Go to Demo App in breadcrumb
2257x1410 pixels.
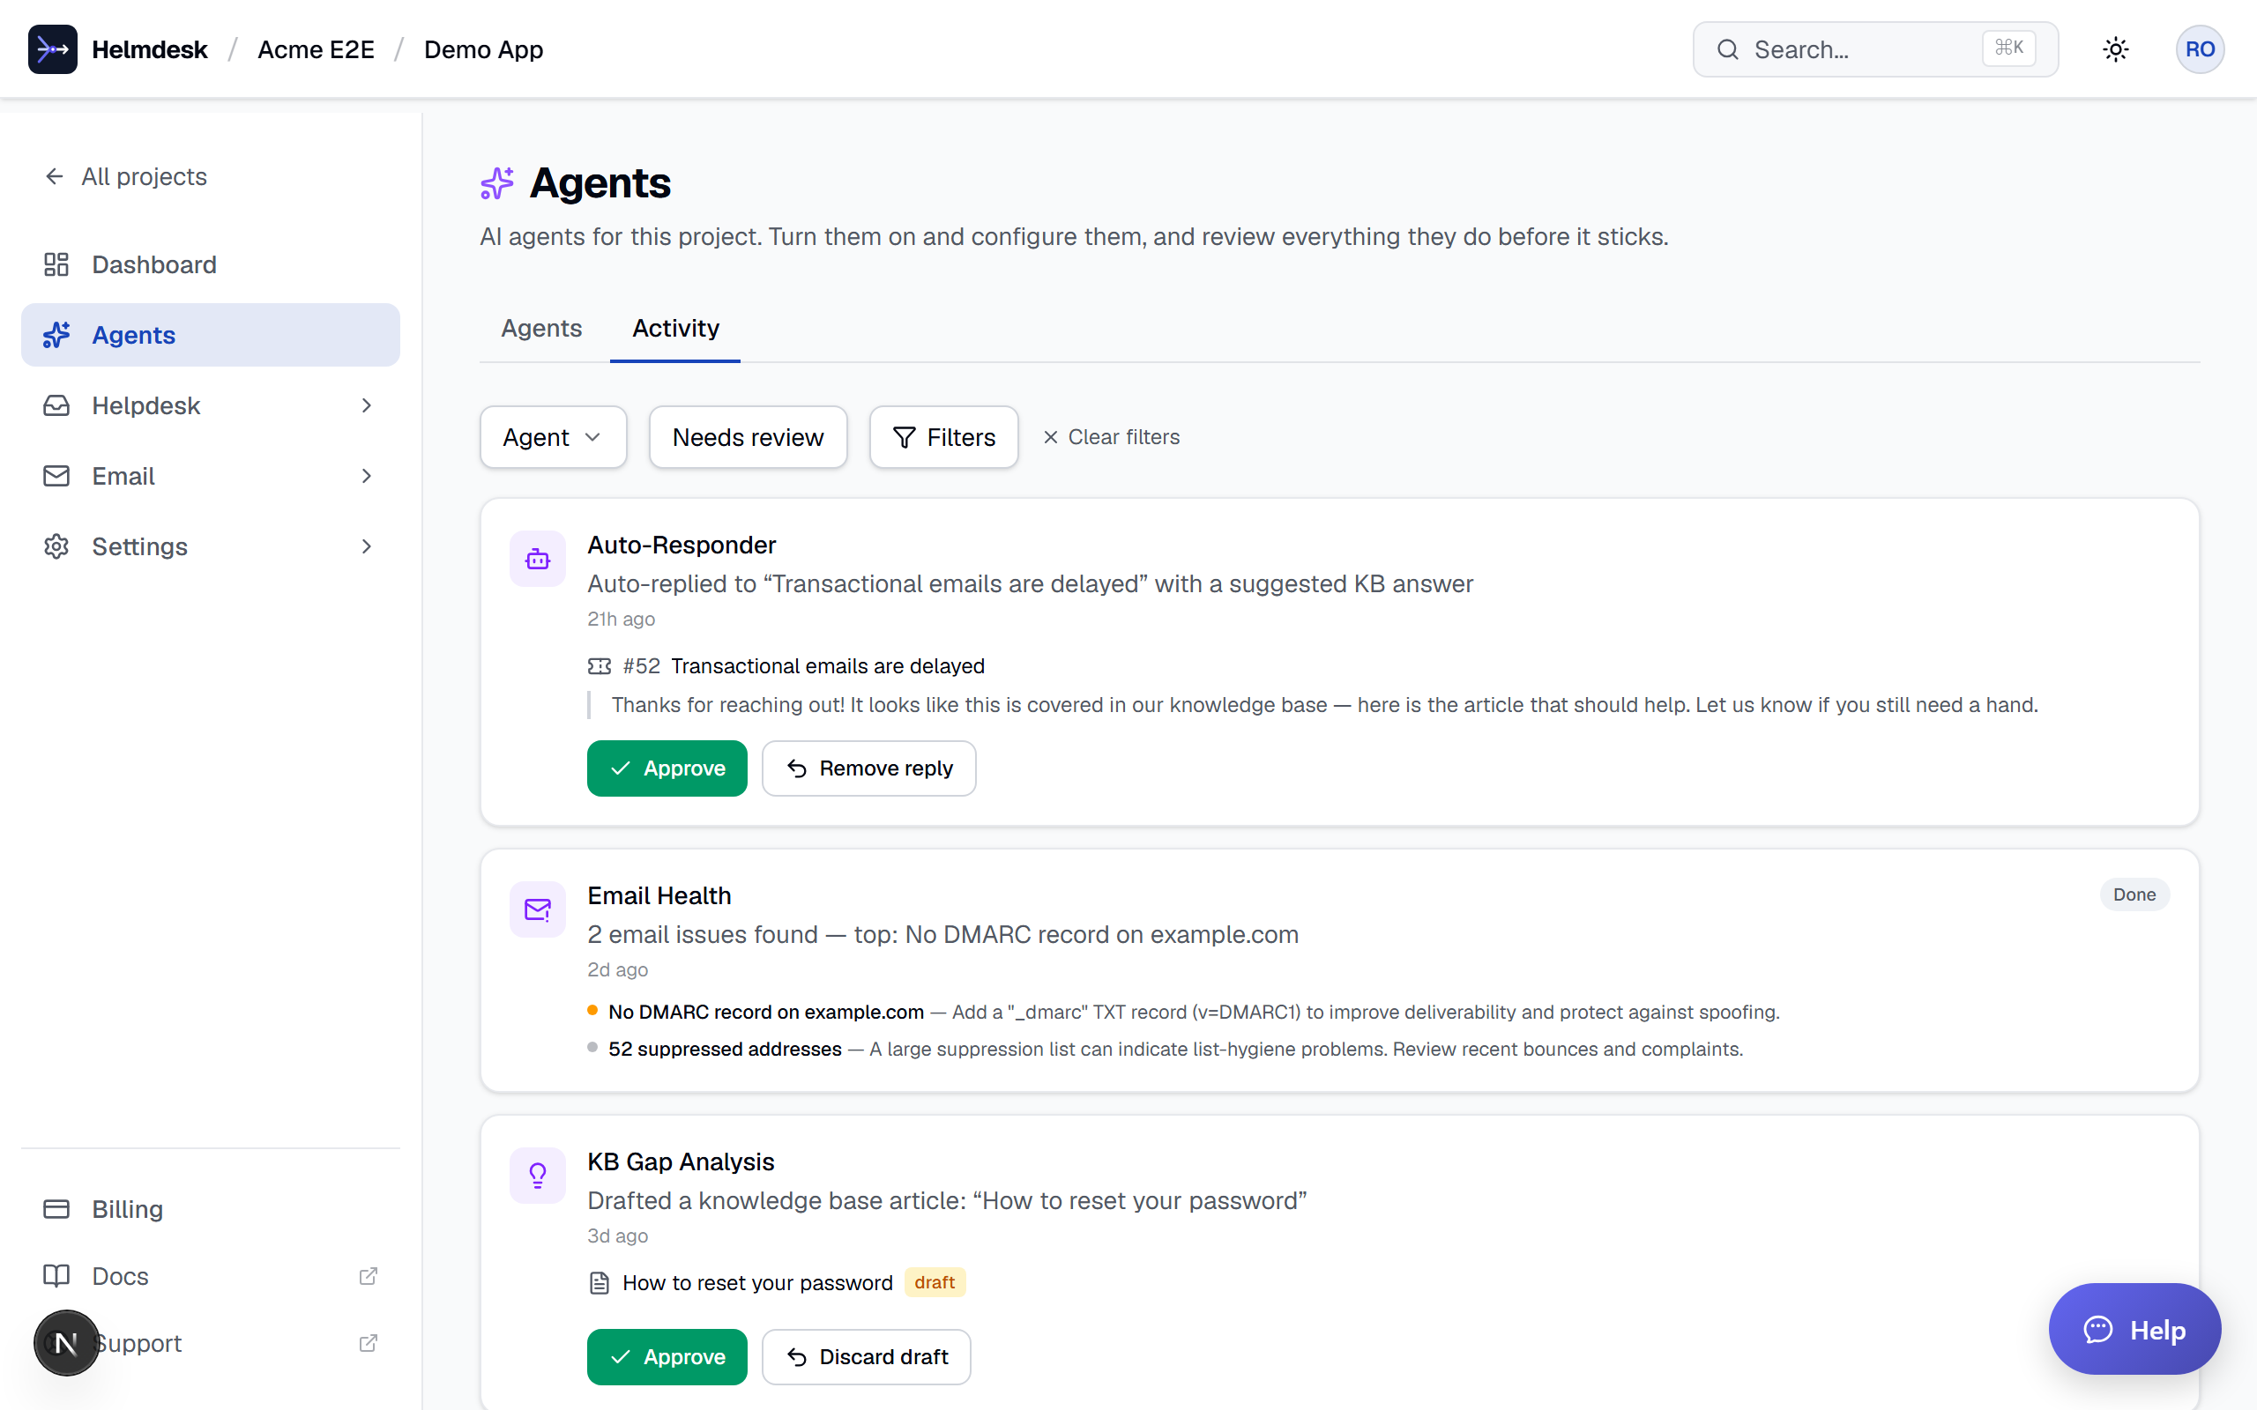pos(483,49)
